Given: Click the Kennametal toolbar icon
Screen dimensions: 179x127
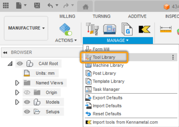Looking at the screenshot, I should click(x=145, y=29).
